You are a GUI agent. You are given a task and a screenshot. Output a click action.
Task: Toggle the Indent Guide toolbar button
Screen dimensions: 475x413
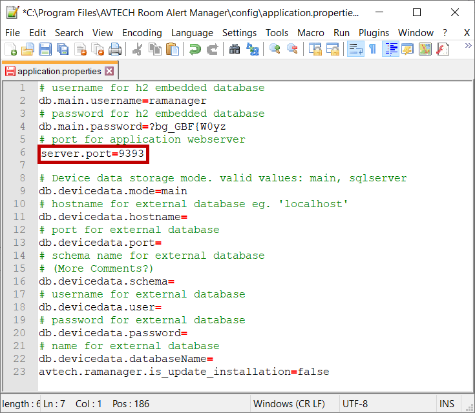[390, 50]
